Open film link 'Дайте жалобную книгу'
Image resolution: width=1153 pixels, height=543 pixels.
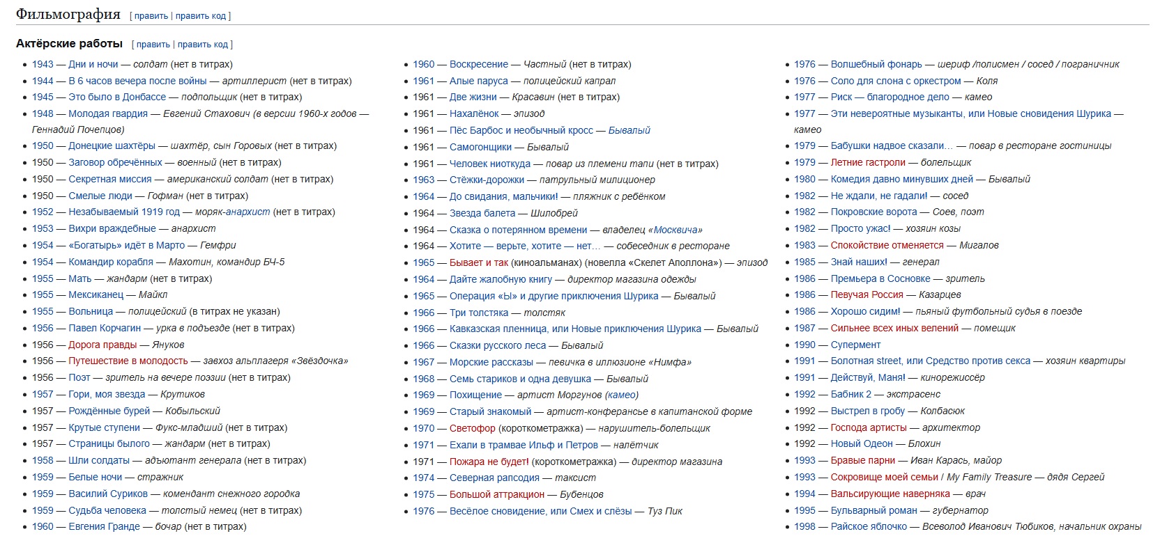[501, 279]
